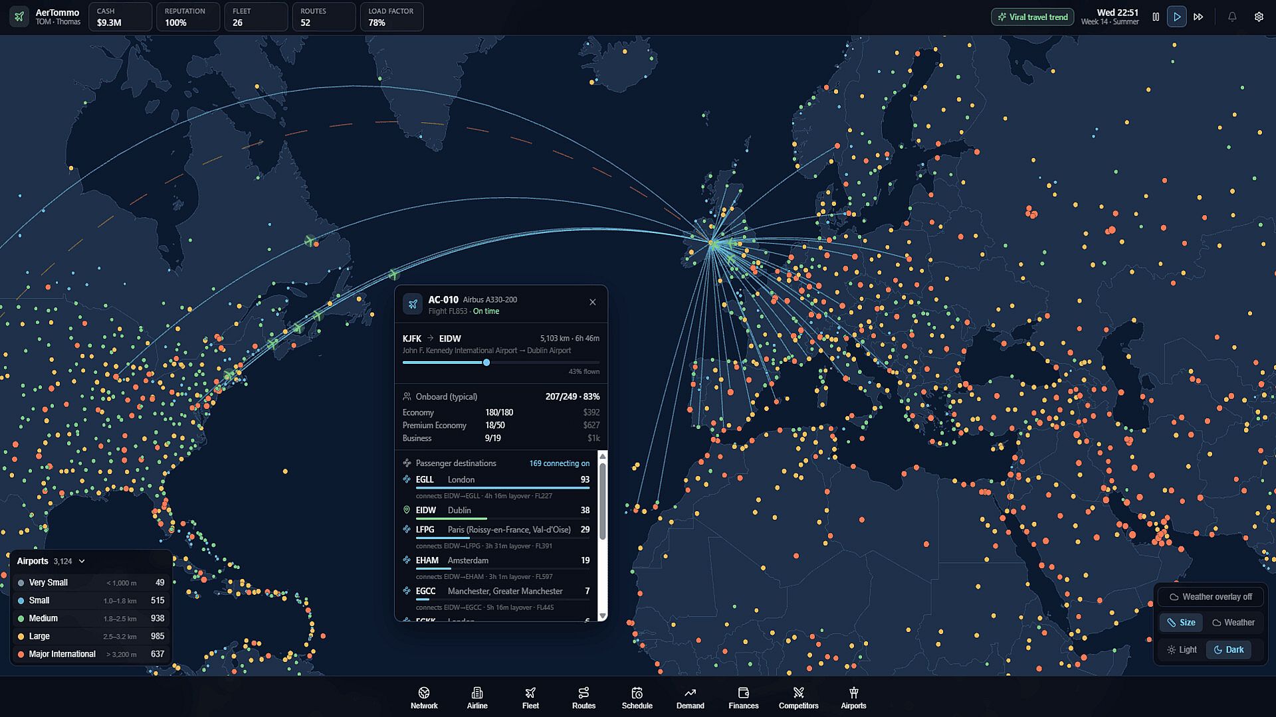1276x717 pixels.
Task: Open the Airports tab
Action: point(853,698)
